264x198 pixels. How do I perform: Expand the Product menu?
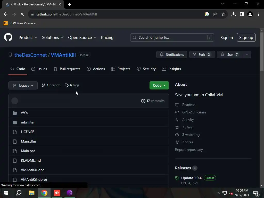click(x=28, y=37)
